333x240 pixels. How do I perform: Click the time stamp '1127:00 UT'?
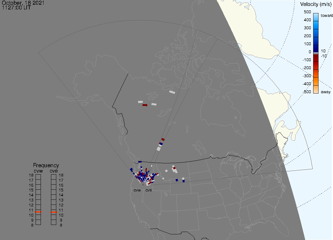tap(16, 8)
